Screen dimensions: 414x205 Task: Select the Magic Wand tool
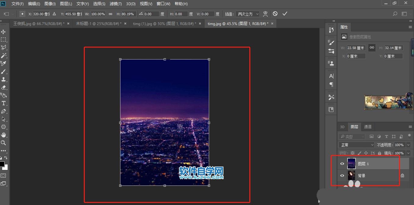[x=4, y=56]
